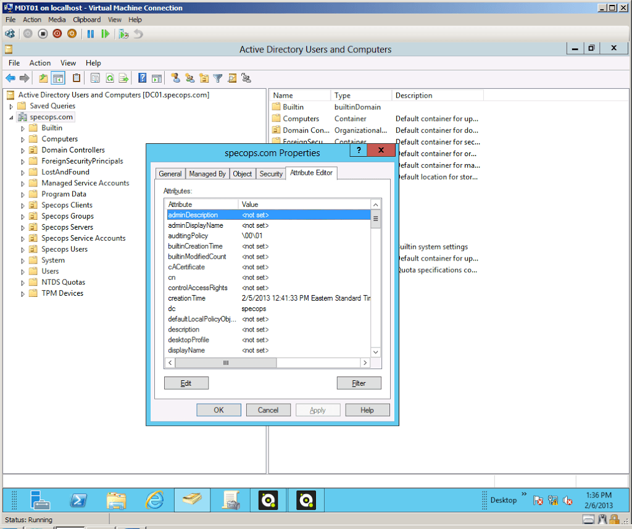
Task: Click the Edit button under the Attributes list
Action: tap(186, 383)
